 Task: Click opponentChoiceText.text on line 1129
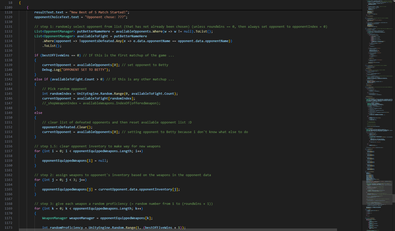point(57,17)
